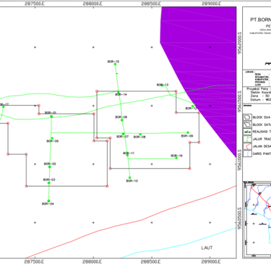Click the bottom 288500.E easting label

tap(151, 261)
